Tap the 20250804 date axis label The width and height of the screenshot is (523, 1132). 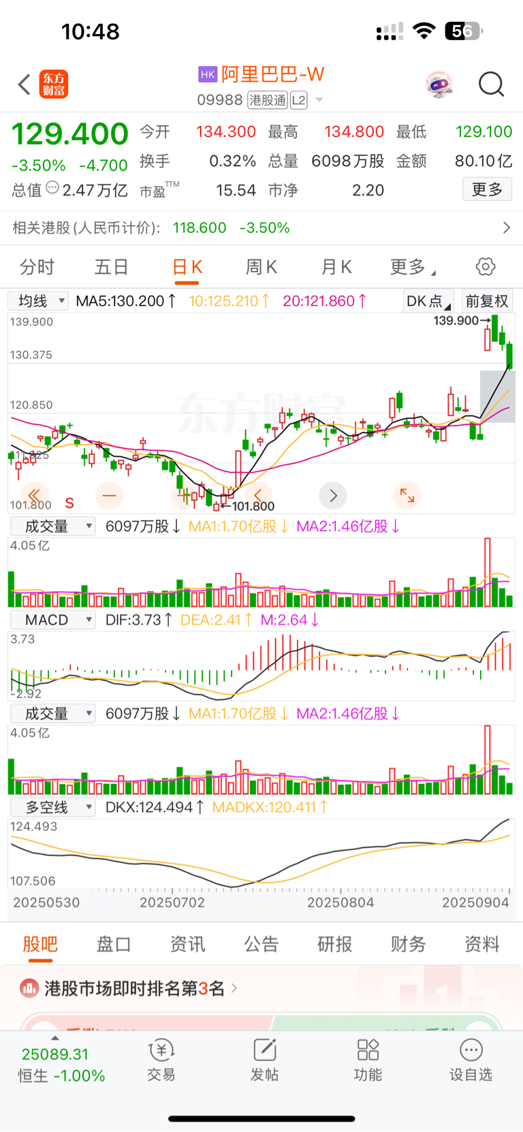[x=340, y=902]
